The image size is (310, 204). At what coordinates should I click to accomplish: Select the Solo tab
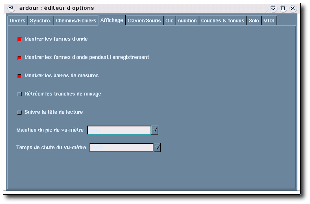tap(254, 21)
